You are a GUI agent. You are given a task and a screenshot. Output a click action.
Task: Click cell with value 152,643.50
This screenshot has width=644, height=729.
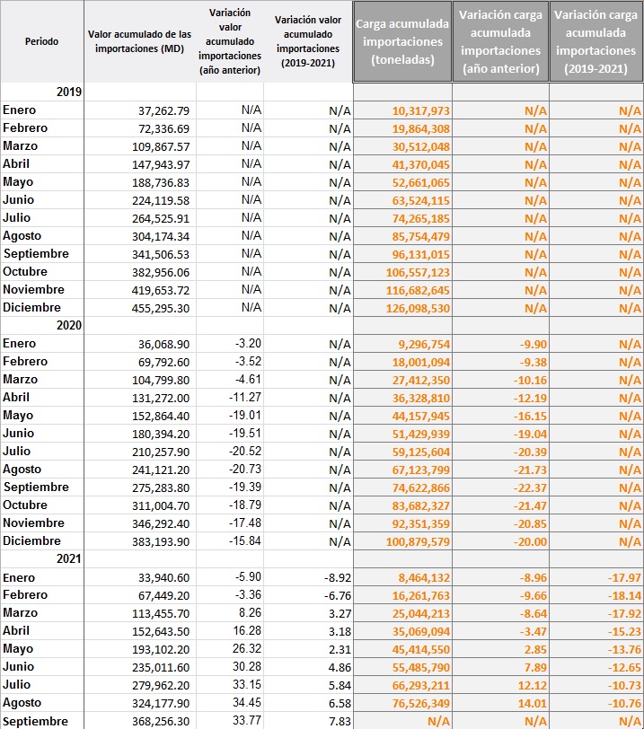point(140,631)
